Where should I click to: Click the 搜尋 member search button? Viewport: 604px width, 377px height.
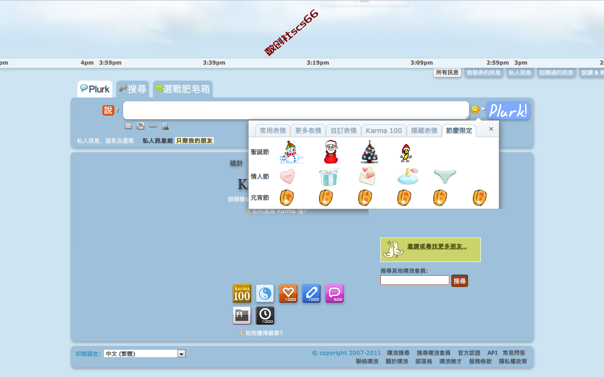click(460, 281)
